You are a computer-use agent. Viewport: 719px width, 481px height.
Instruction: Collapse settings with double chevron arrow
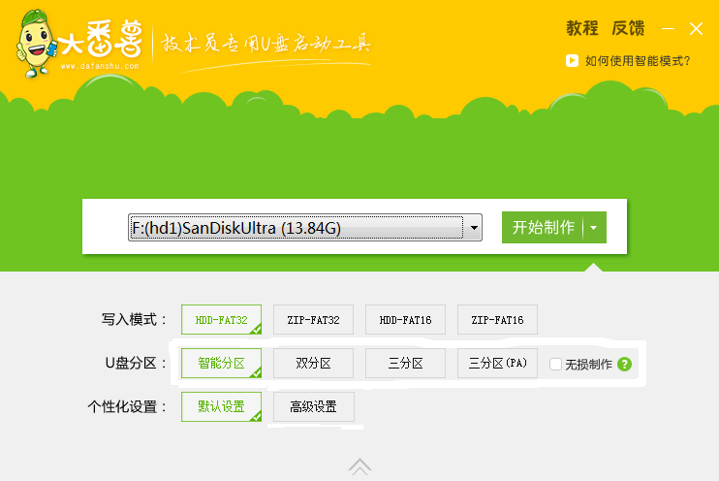(x=359, y=466)
